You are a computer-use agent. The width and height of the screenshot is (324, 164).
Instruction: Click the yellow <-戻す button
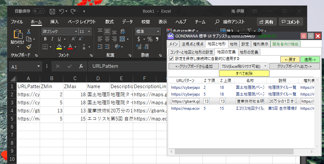290,59
